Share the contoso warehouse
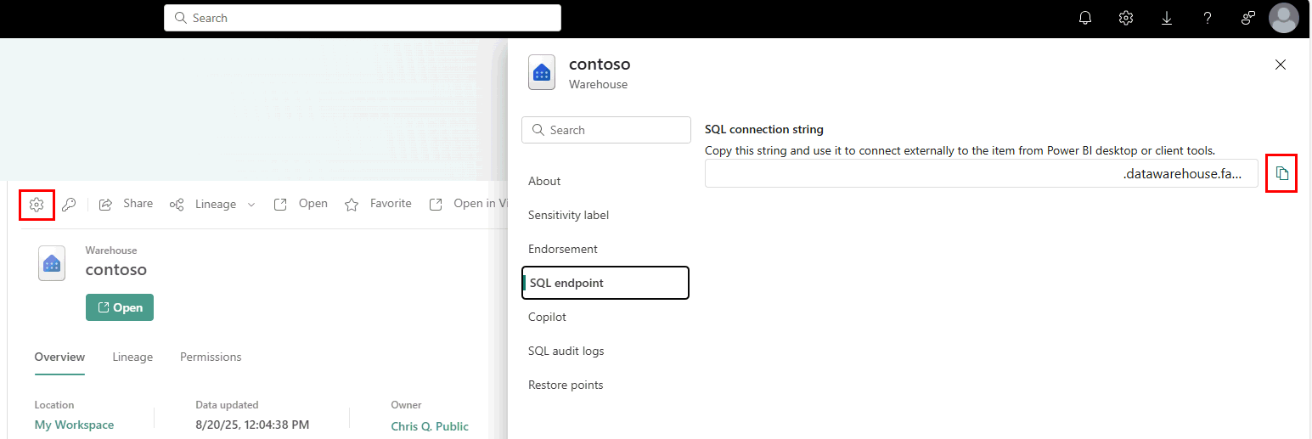The width and height of the screenshot is (1312, 439). 127,204
